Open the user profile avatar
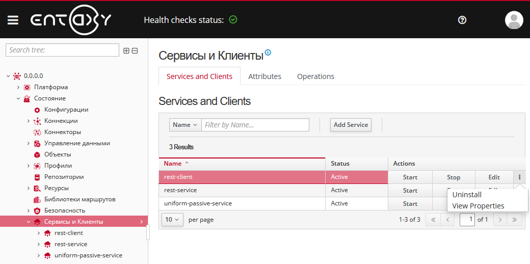This screenshot has width=530, height=264. point(514,20)
